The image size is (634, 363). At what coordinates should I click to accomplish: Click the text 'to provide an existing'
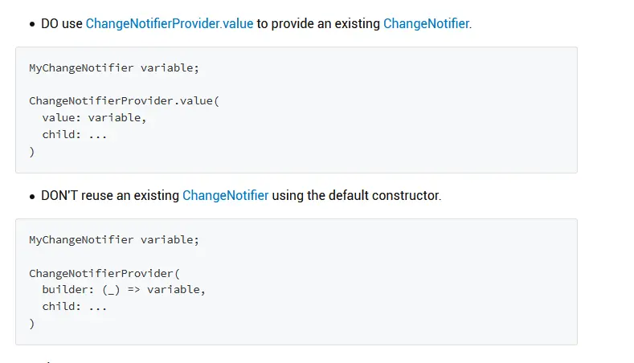click(318, 24)
